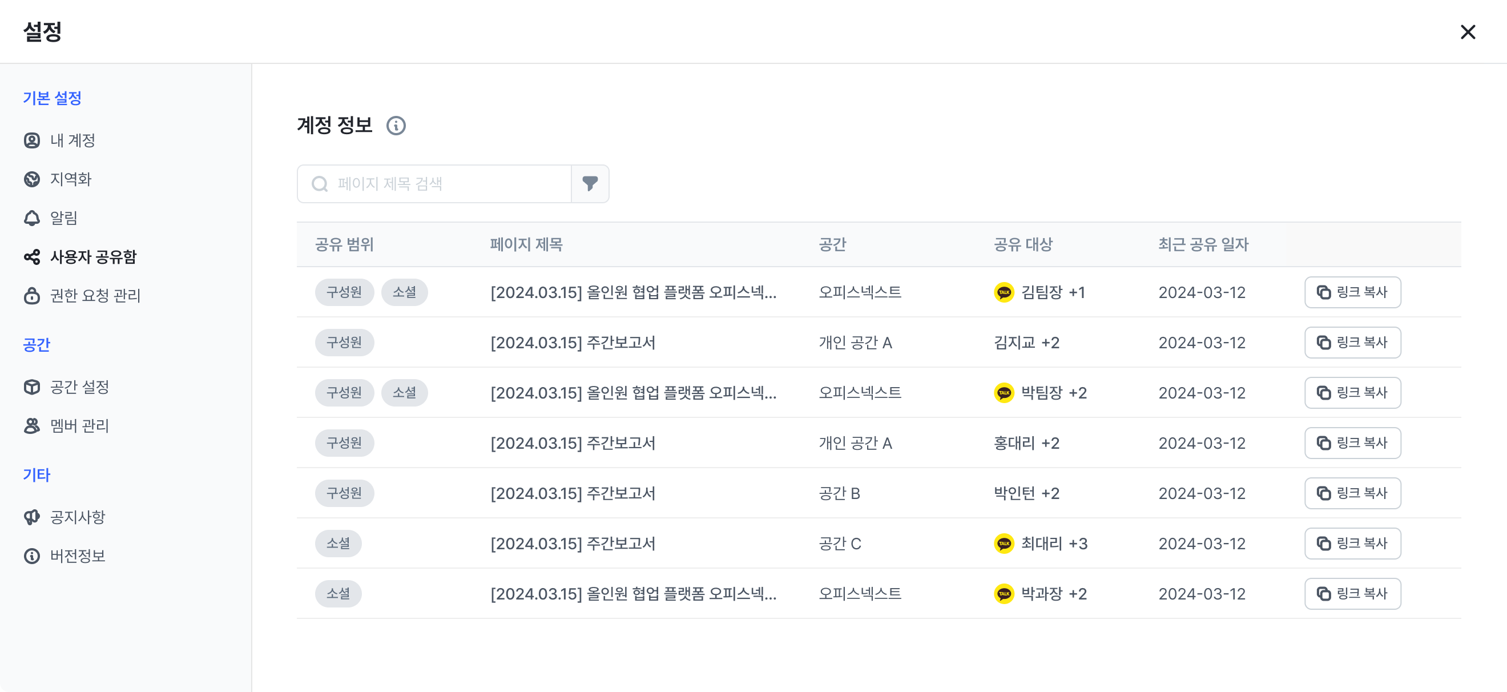The height and width of the screenshot is (692, 1507).
Task: Click the info icon for 버전정보
Action: click(x=32, y=556)
